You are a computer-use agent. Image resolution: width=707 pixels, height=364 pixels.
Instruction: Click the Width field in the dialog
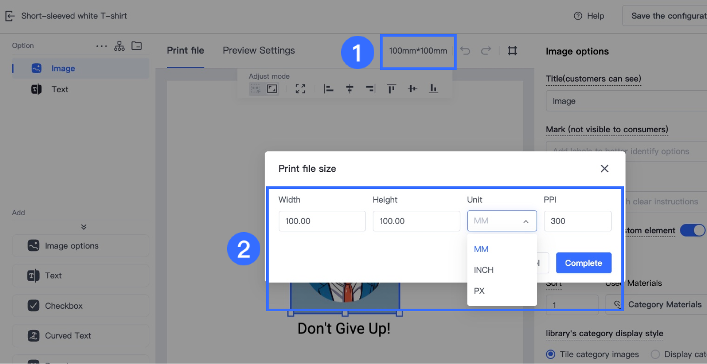point(322,221)
